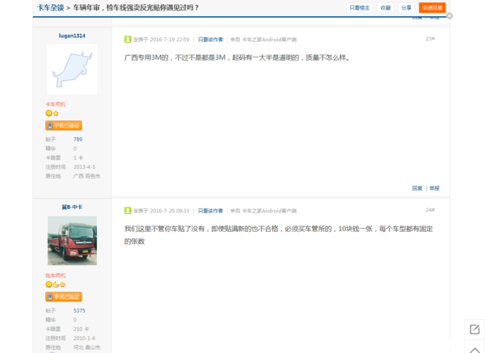The width and height of the screenshot is (485, 353).
Task: Click 冀B-中卡's rank medal icons
Action: click(x=54, y=285)
